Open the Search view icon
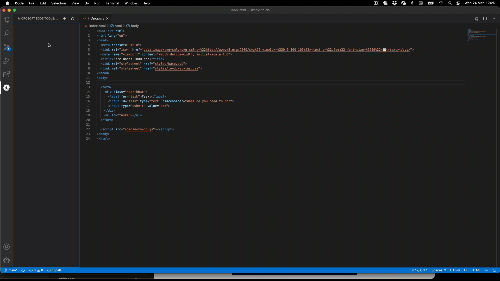The height and width of the screenshot is (281, 500). click(x=7, y=34)
